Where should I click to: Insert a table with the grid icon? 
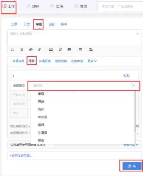[81, 50]
